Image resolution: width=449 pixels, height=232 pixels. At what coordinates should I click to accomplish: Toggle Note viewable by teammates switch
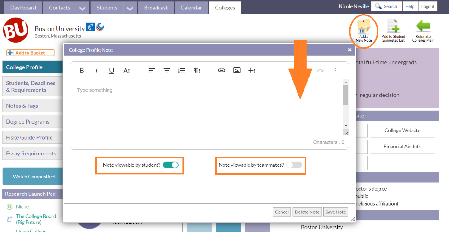294,165
